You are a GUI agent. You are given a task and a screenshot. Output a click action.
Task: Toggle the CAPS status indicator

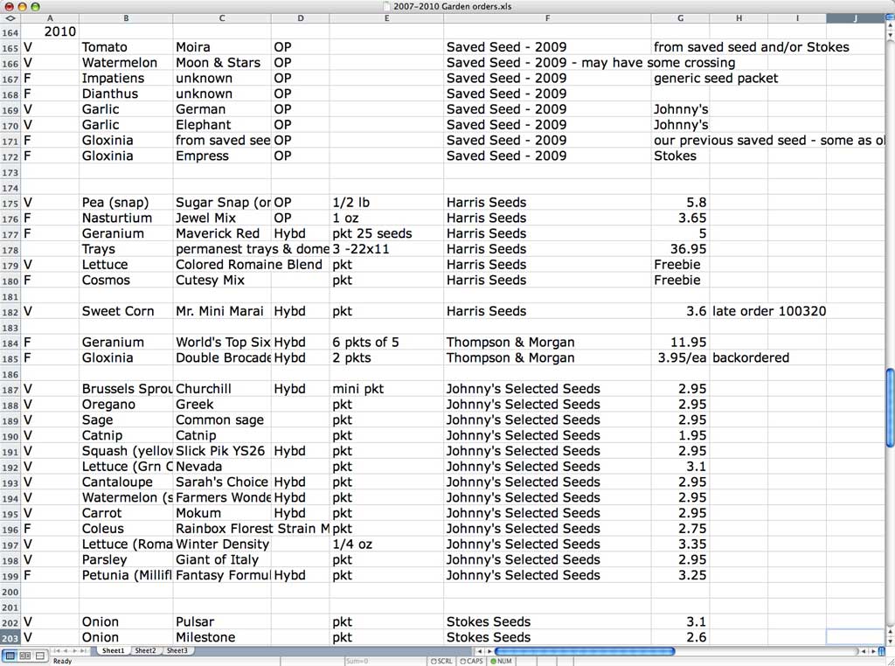point(470,662)
